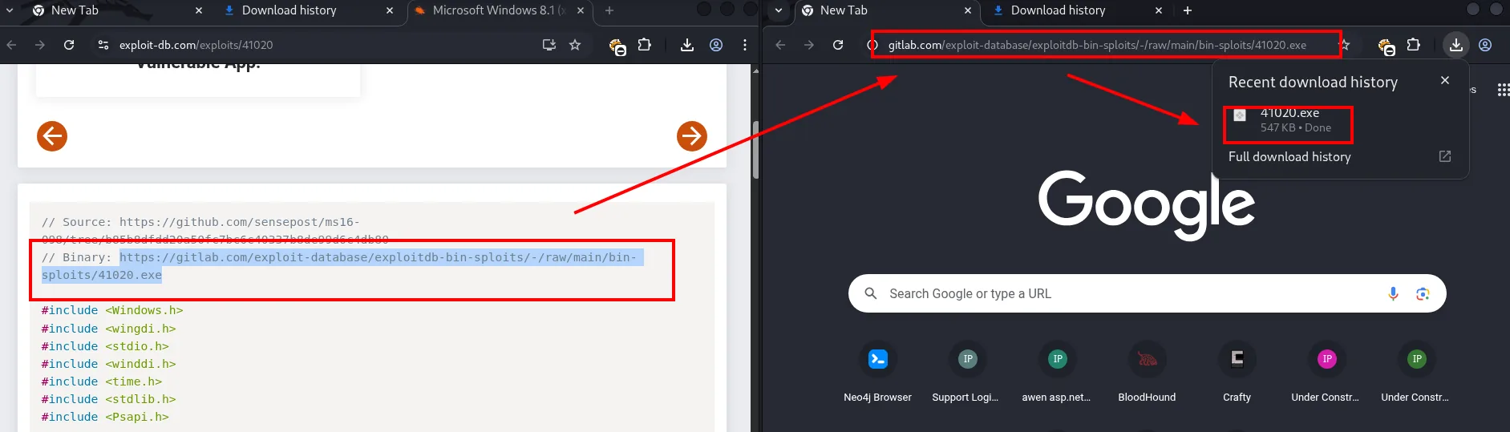The image size is (1510, 432).
Task: Toggle the downloads button in right window
Action: pos(1456,45)
